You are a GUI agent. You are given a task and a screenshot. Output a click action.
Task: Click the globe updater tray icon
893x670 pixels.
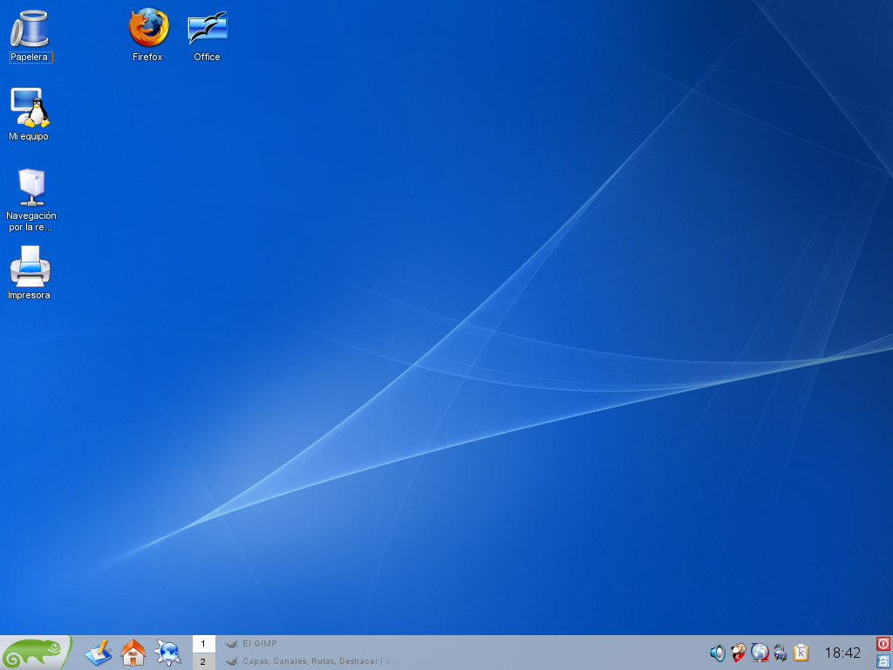(760, 653)
